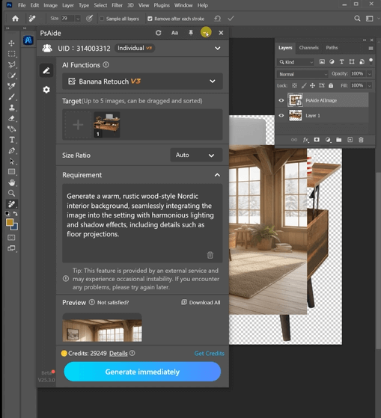Image resolution: width=381 pixels, height=418 pixels.
Task: Create a new group folder
Action: pos(339,140)
